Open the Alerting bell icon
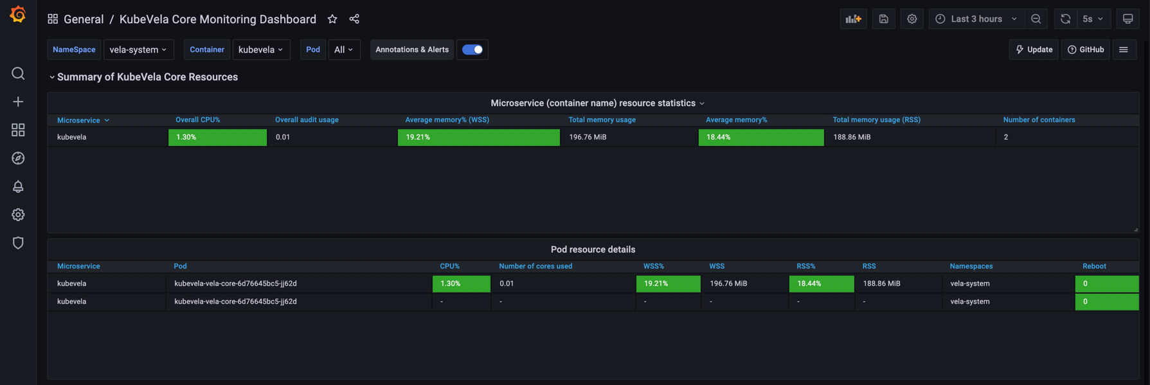Image resolution: width=1150 pixels, height=385 pixels. pyautogui.click(x=18, y=186)
